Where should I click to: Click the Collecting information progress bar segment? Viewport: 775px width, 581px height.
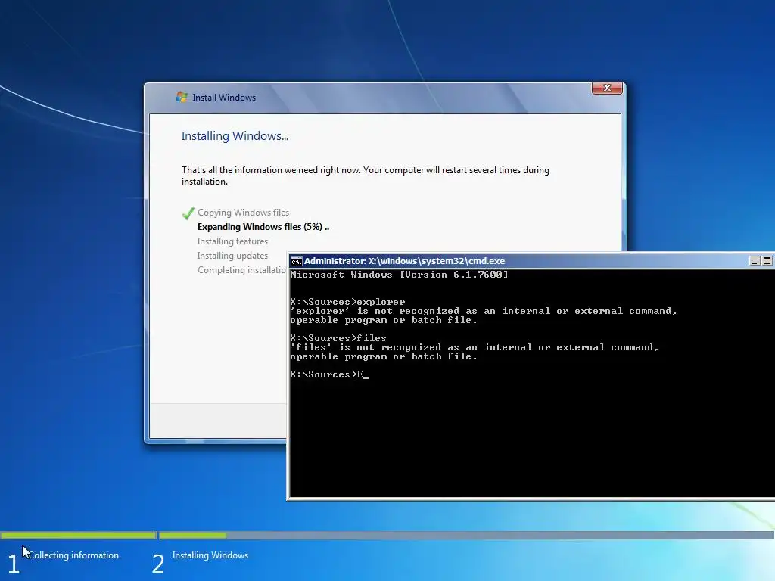point(78,535)
